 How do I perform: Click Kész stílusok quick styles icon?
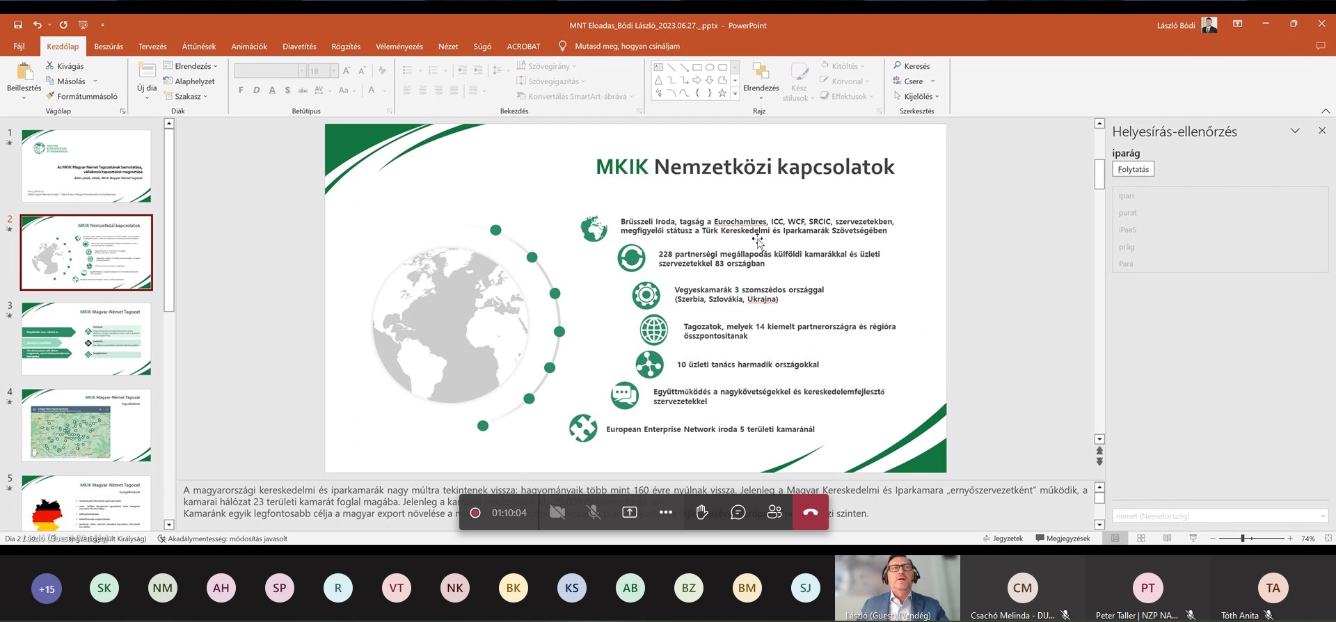(800, 72)
